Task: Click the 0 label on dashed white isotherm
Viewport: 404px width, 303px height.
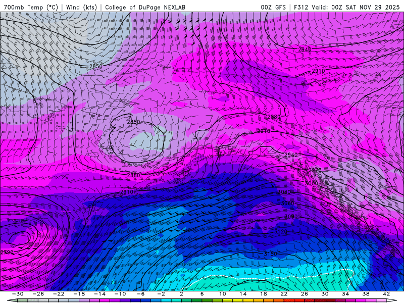Action: tap(274, 278)
